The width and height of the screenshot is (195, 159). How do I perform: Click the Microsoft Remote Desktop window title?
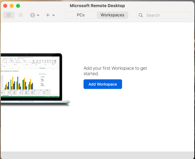coord(97,6)
